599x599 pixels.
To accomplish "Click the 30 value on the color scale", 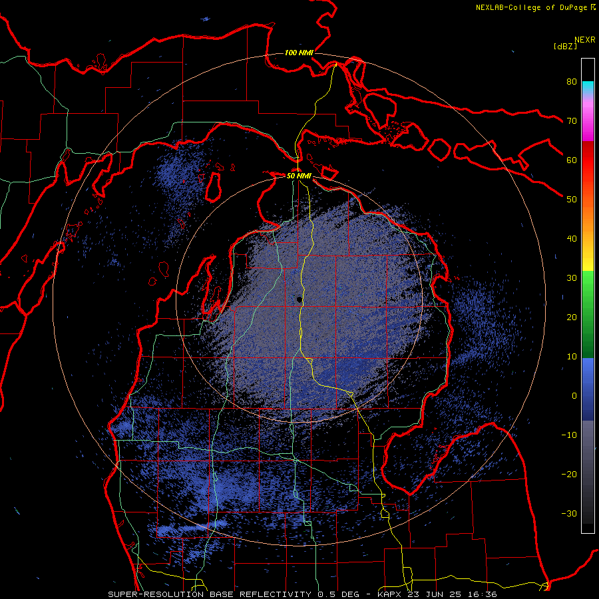I will coord(572,278).
